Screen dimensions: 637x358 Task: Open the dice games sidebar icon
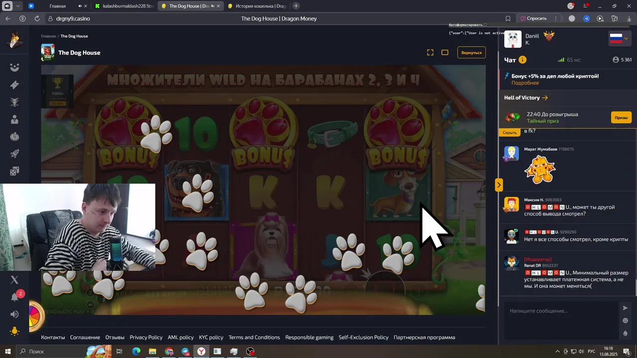pyautogui.click(x=14, y=171)
